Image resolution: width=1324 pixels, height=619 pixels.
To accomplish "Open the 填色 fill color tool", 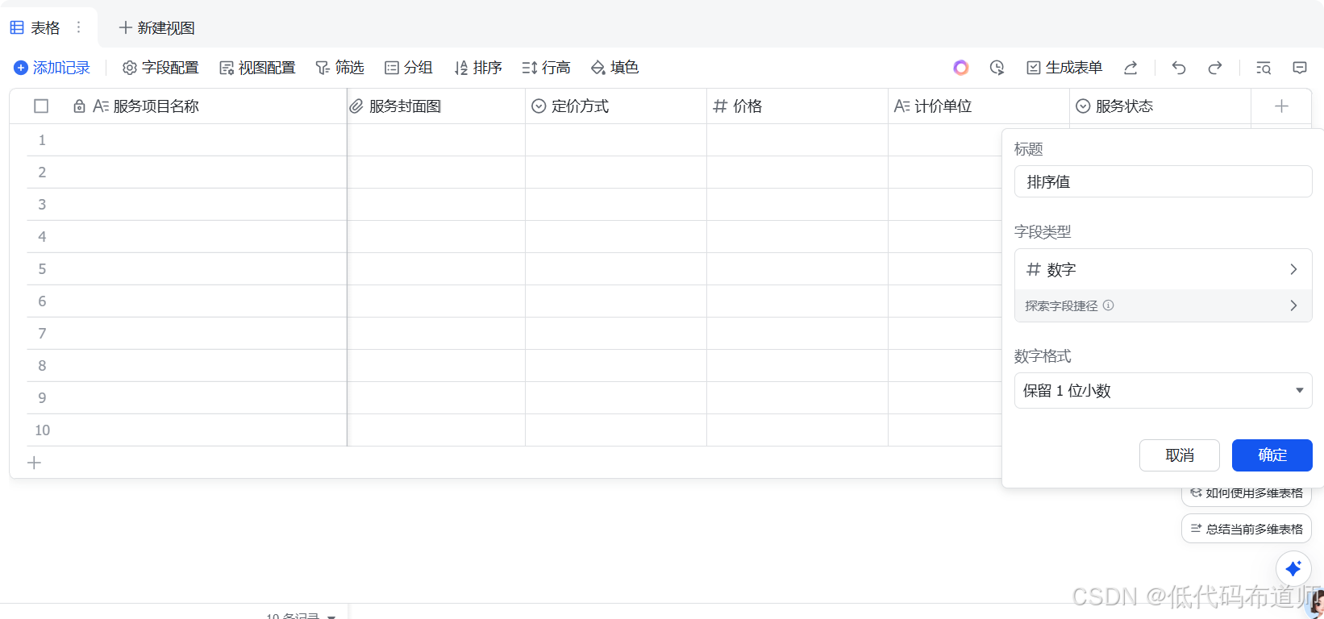I will [615, 68].
